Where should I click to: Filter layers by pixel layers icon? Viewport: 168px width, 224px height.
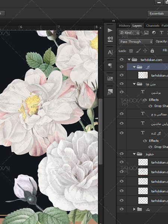pos(146,32)
